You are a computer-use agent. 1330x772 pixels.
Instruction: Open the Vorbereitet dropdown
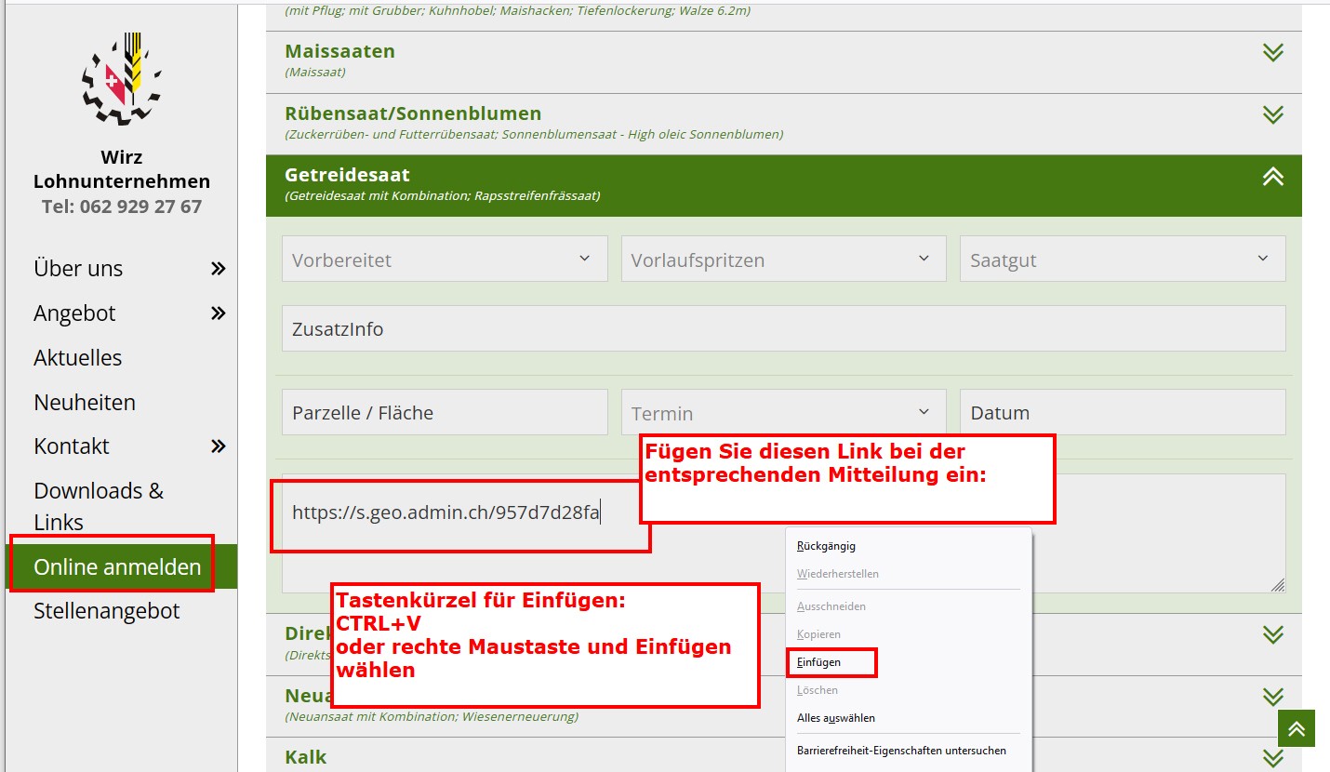(x=444, y=260)
